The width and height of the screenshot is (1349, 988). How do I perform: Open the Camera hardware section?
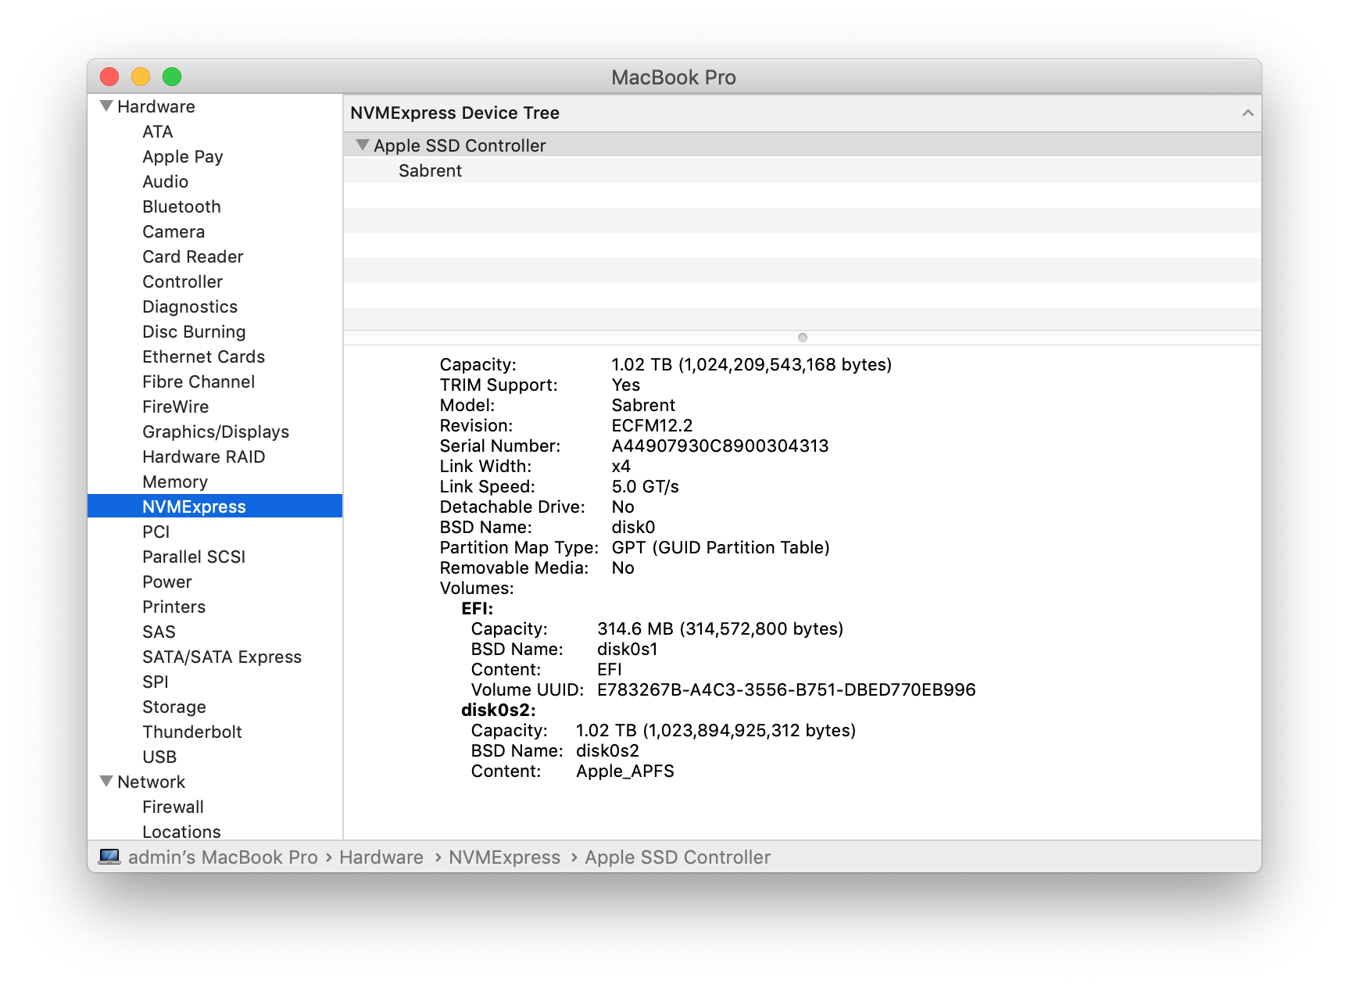pos(173,231)
